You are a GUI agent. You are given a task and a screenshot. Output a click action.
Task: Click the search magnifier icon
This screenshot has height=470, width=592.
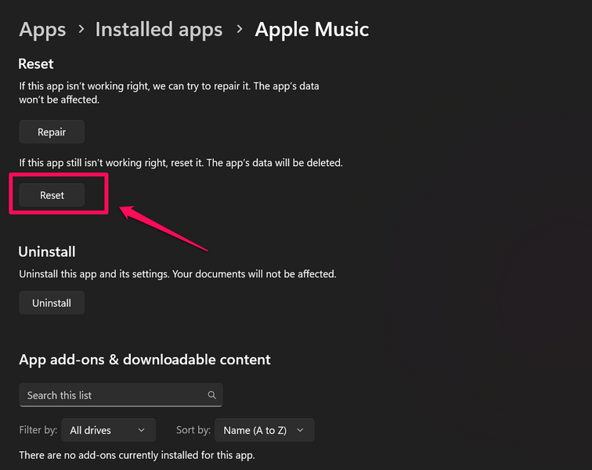pyautogui.click(x=211, y=396)
